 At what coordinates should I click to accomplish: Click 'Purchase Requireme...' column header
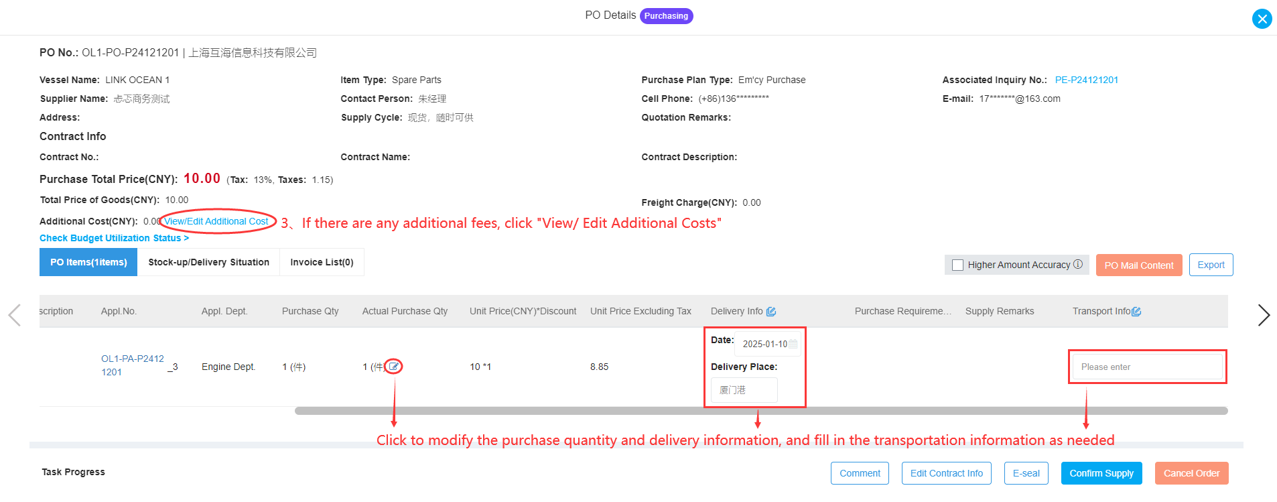click(902, 311)
